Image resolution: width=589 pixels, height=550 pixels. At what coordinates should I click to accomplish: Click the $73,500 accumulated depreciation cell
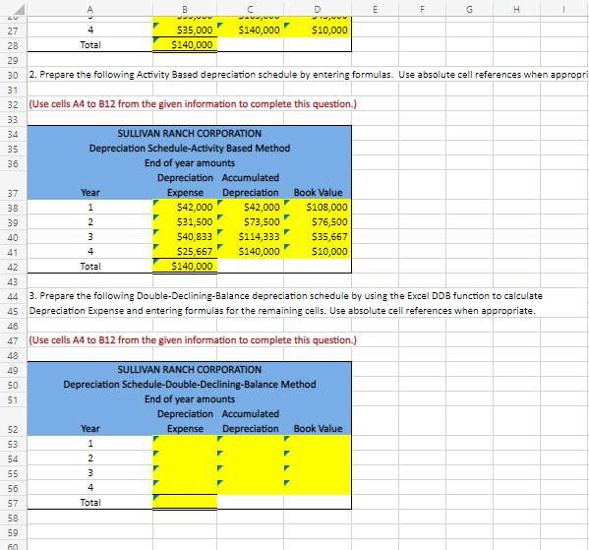tap(250, 221)
